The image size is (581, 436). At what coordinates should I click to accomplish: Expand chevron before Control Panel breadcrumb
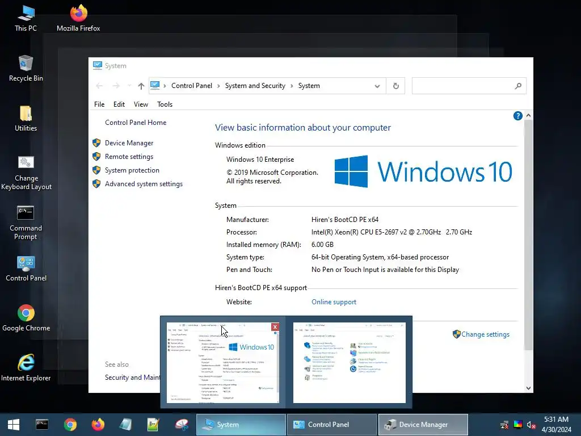click(x=165, y=86)
